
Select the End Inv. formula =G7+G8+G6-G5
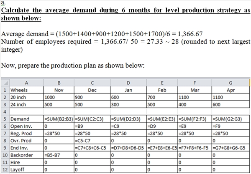(x=231, y=147)
